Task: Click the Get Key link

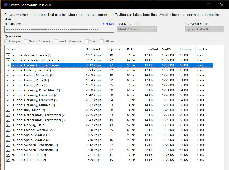Action: point(108,24)
